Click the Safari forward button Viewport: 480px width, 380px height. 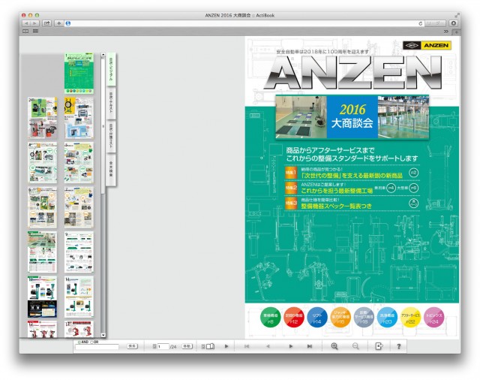[x=35, y=23]
